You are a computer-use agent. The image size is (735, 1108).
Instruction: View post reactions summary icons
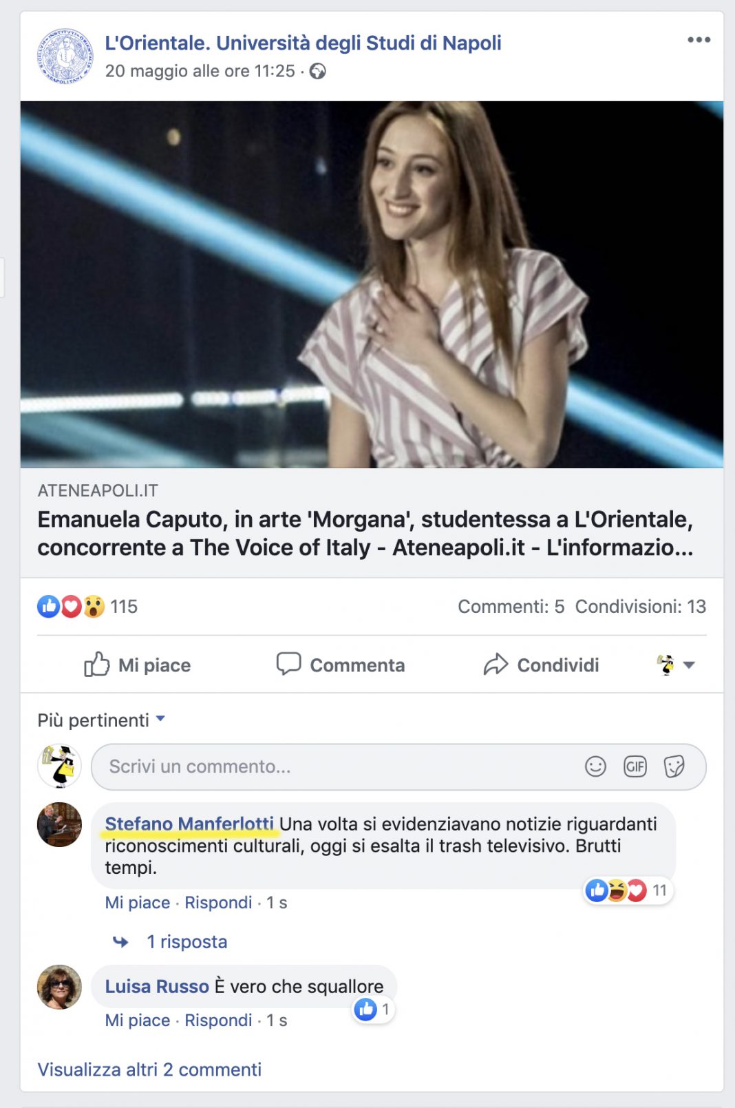71,607
